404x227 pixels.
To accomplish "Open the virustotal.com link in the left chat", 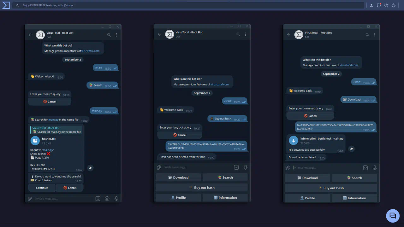I will click(x=90, y=51).
